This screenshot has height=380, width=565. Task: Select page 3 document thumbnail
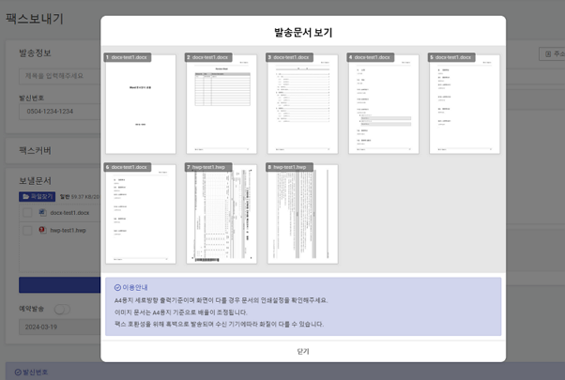point(302,104)
